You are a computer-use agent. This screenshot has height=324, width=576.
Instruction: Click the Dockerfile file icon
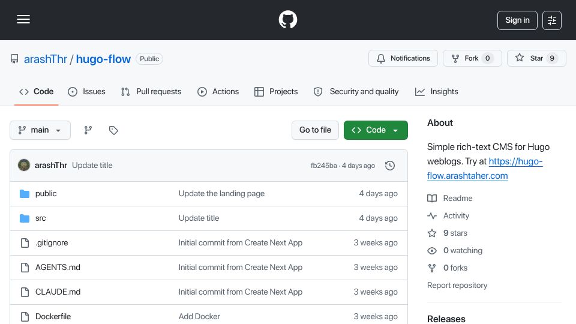(x=25, y=317)
